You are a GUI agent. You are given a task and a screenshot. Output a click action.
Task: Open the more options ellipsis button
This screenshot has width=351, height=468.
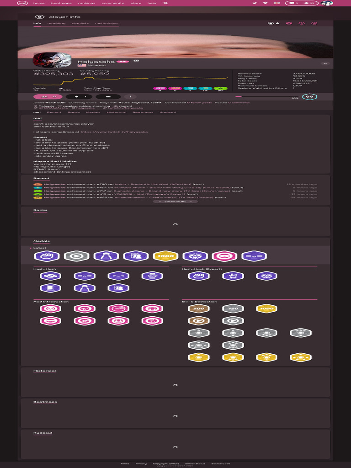click(x=130, y=97)
